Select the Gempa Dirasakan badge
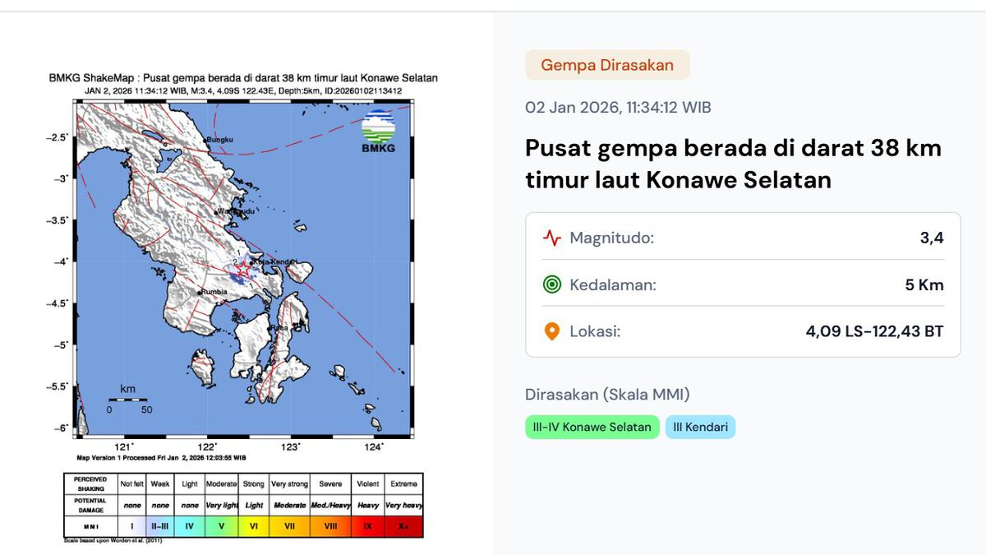The image size is (986, 555). [x=607, y=65]
